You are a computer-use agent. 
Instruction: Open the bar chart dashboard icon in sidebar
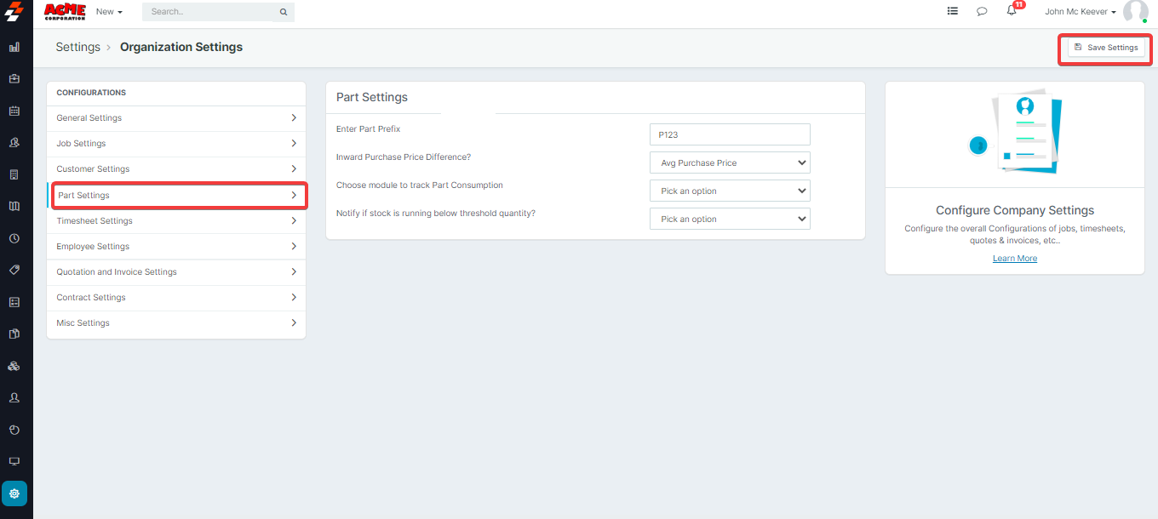pos(14,47)
